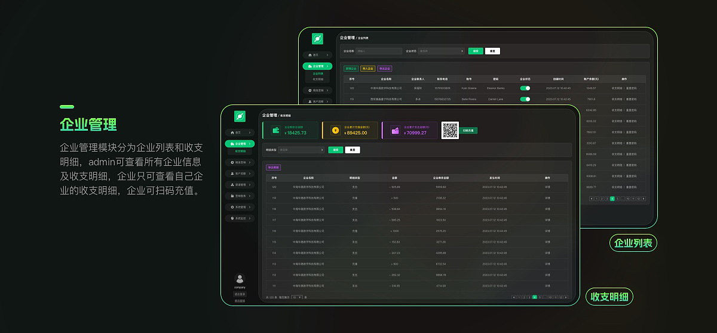
Task: Select the highlighted page 4 in front window pagination
Action: point(534,297)
